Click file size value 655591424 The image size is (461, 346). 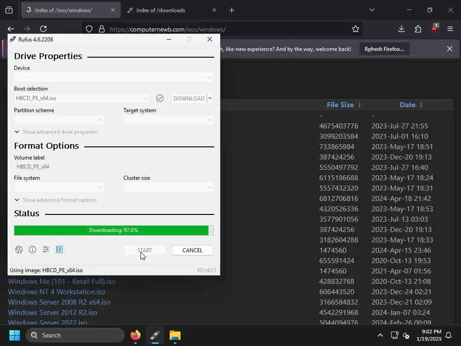(337, 261)
